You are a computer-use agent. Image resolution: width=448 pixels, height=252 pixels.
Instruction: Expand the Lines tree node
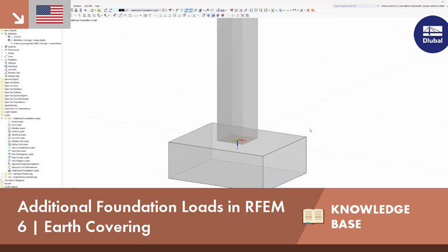[2, 57]
